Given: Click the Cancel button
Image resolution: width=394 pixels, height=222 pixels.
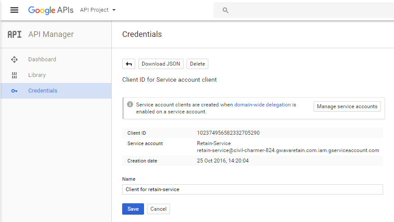Looking at the screenshot, I should [158, 209].
